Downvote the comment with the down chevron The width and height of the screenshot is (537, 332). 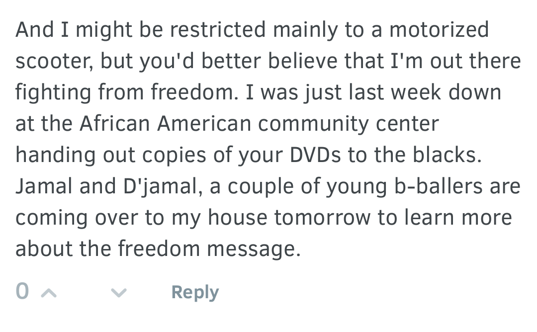click(x=119, y=293)
